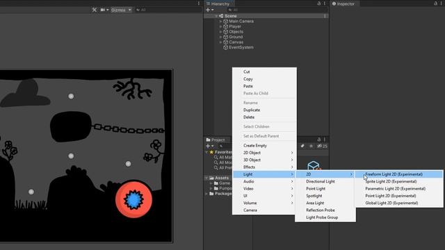The height and width of the screenshot is (250, 445).
Task: Open the 3D Object submenu
Action: coord(264,160)
